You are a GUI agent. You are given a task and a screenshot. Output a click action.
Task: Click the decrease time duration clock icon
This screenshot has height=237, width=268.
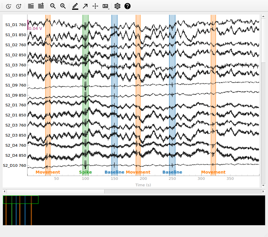pyautogui.click(x=9, y=6)
